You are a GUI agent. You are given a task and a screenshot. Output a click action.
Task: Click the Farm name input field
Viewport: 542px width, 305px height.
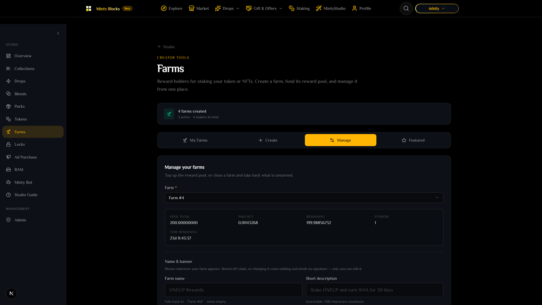coord(233,290)
